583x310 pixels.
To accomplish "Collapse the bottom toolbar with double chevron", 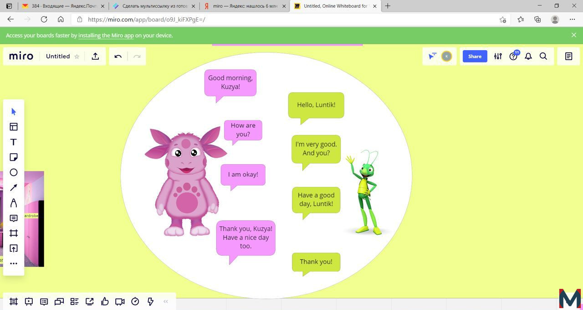I will pyautogui.click(x=166, y=301).
